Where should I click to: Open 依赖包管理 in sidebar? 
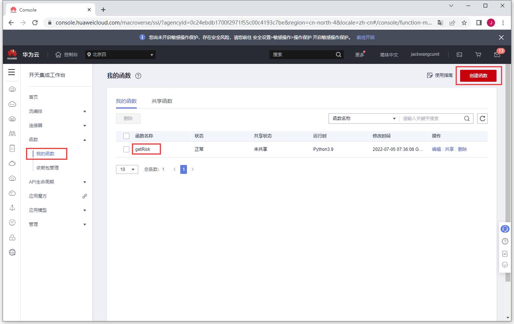tap(48, 168)
